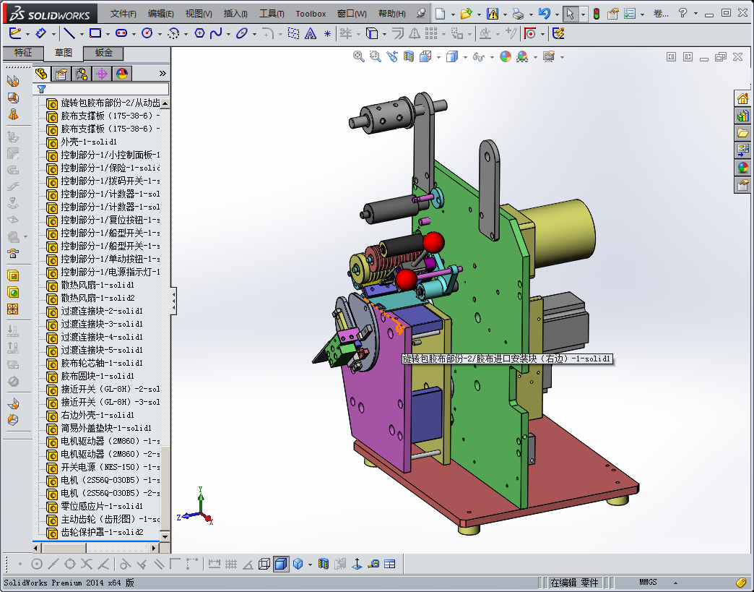Screen dimensions: 754x592
Task: Toggle the selection arrow cursor button
Action: point(570,14)
